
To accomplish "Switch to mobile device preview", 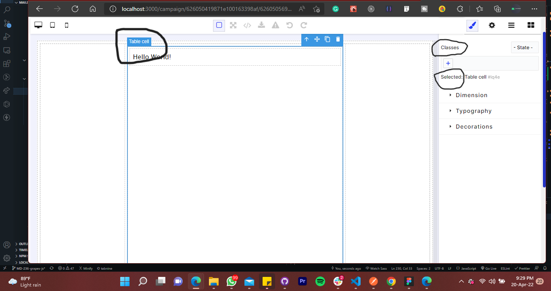I will click(x=67, y=25).
